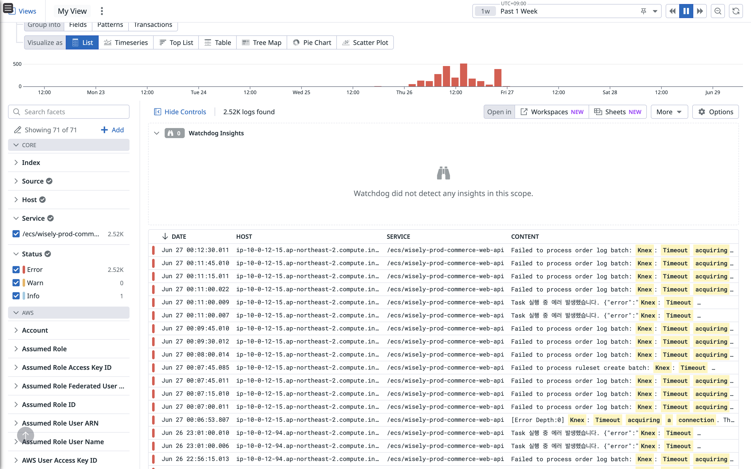Open the My View options menu
Image resolution: width=751 pixels, height=469 pixels.
(102, 11)
